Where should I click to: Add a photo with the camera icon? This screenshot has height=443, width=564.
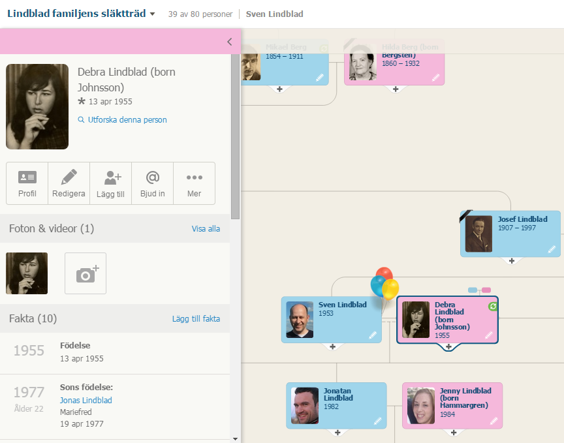coord(86,273)
